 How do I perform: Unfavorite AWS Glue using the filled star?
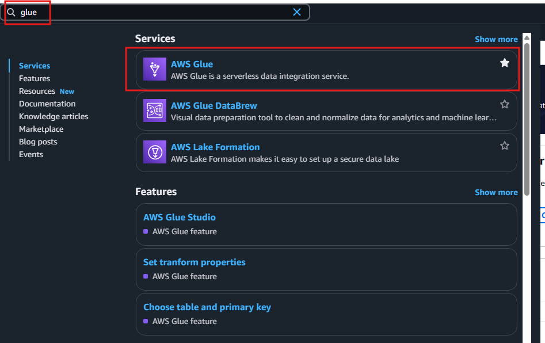504,63
